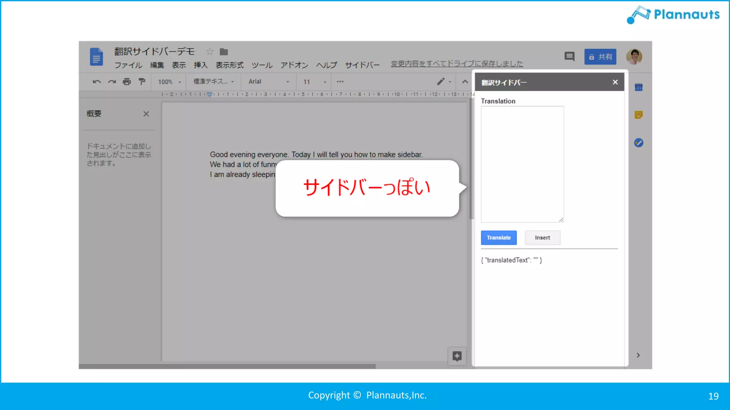Select the paint format tool
Viewport: 730px width, 410px height.
pos(142,82)
